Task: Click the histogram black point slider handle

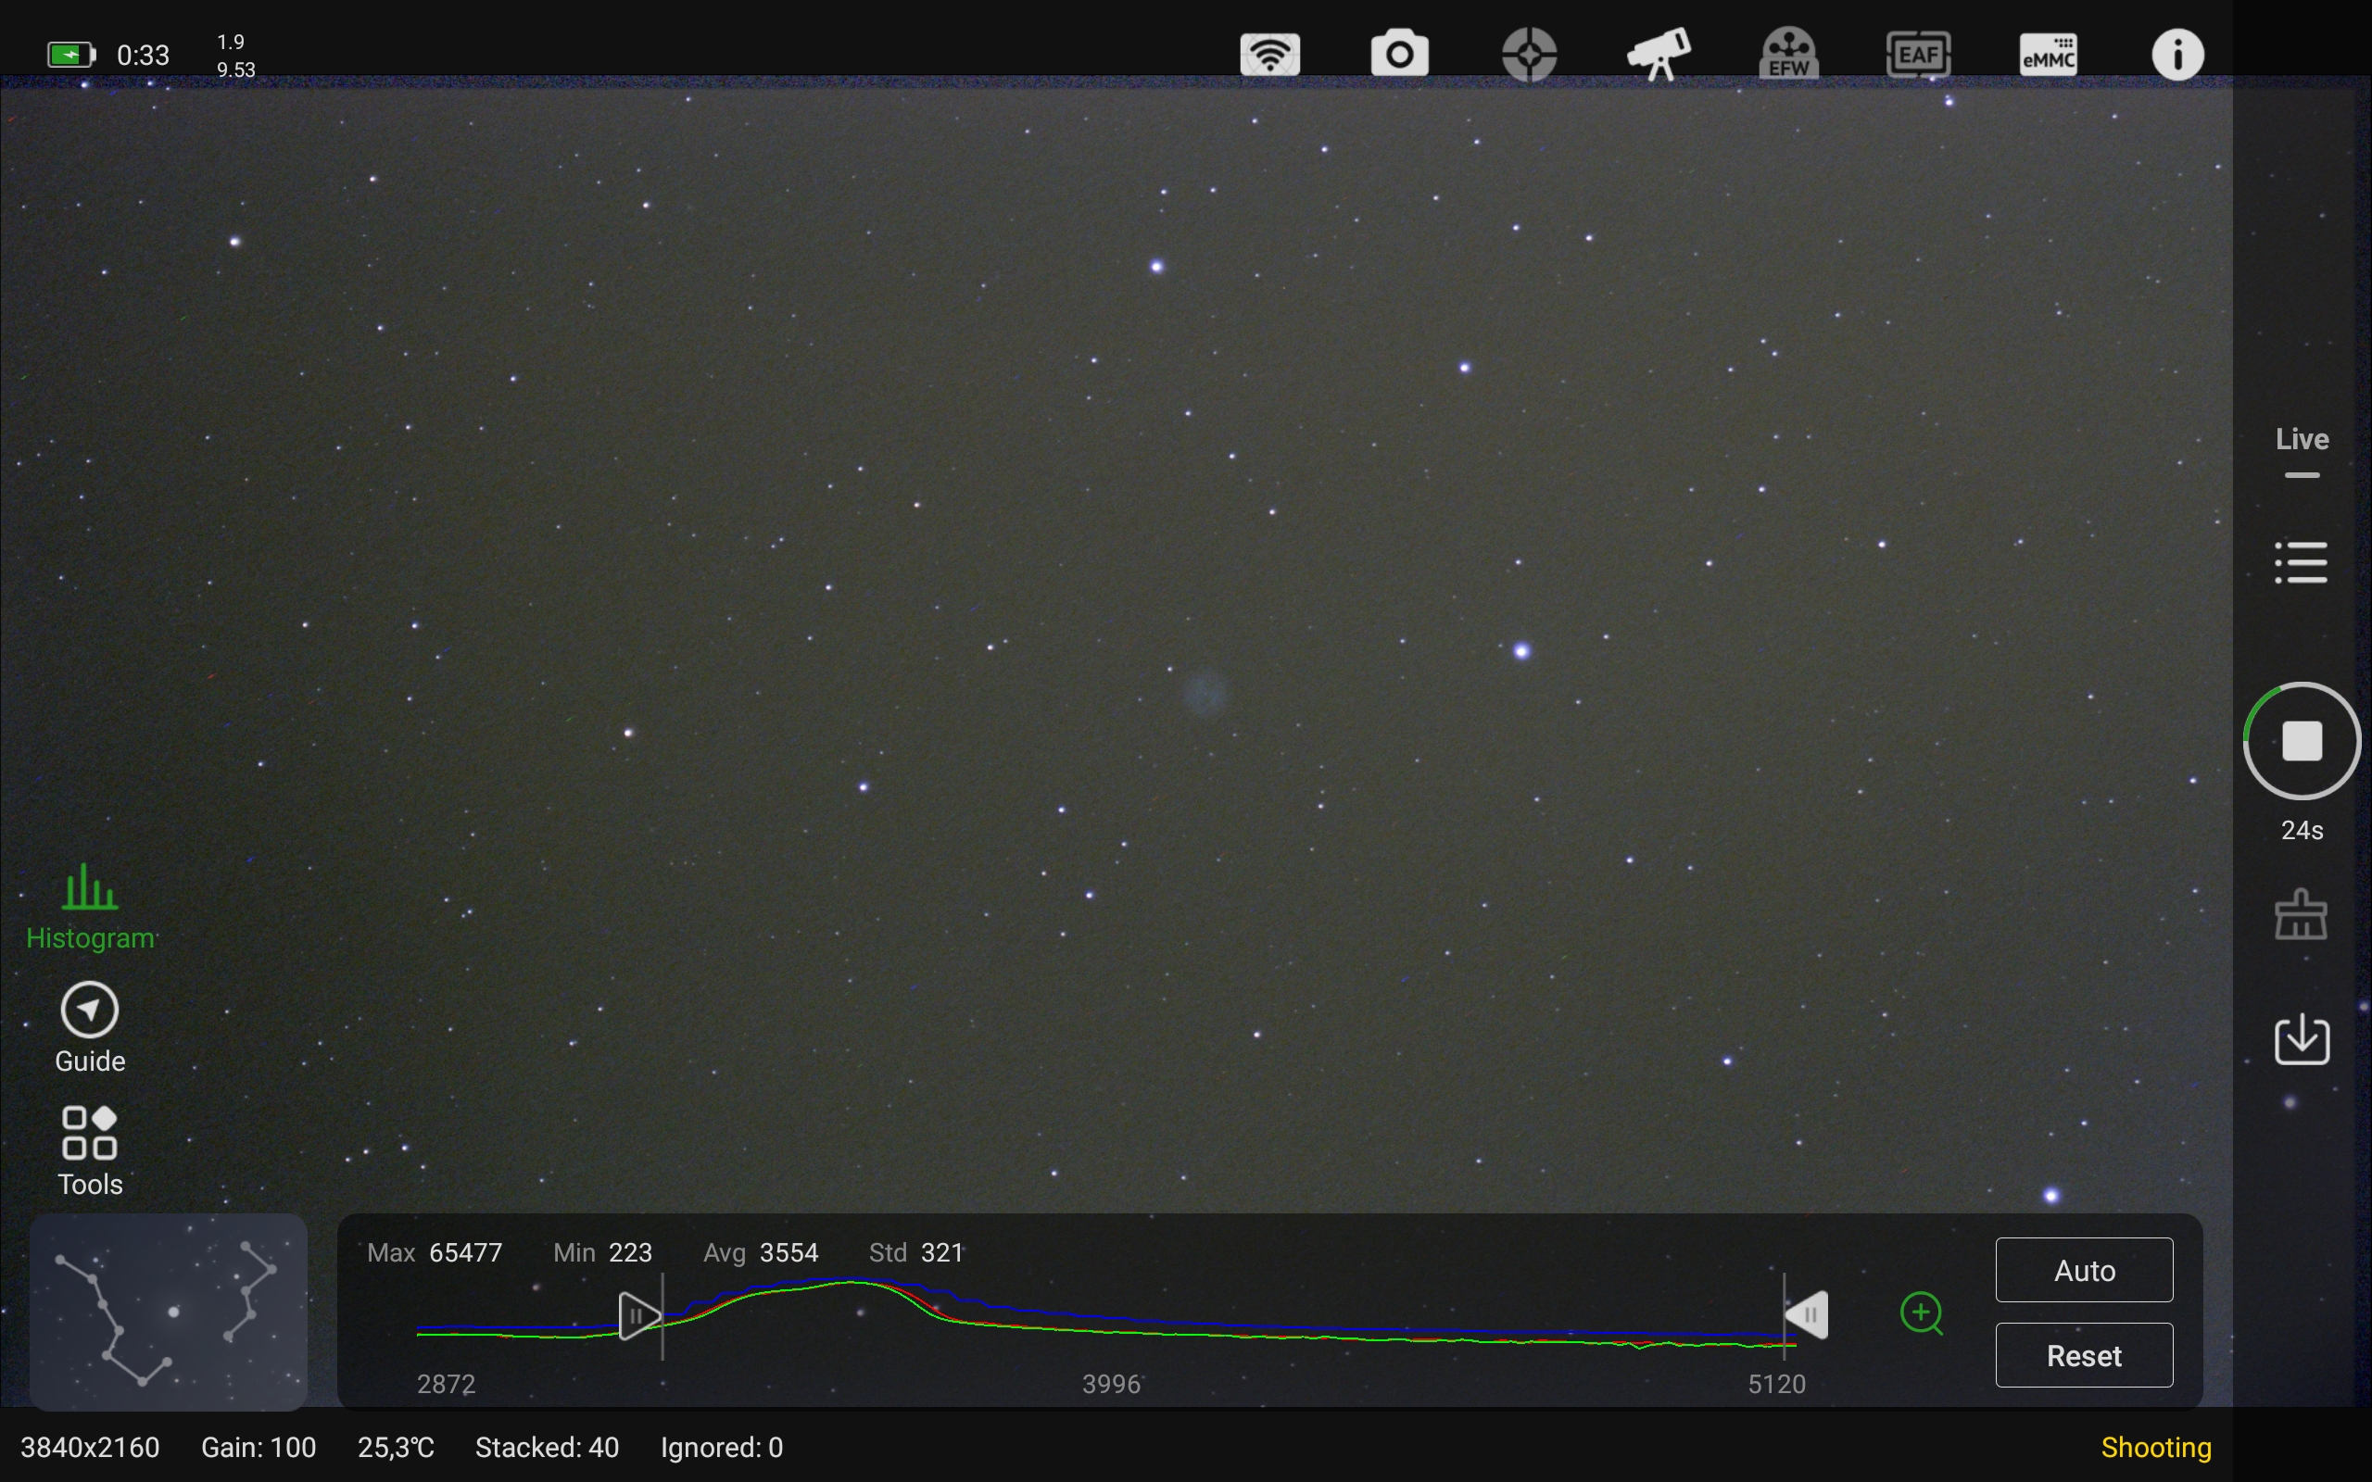Action: [639, 1315]
